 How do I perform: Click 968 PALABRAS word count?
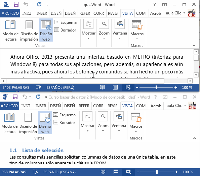14,172
